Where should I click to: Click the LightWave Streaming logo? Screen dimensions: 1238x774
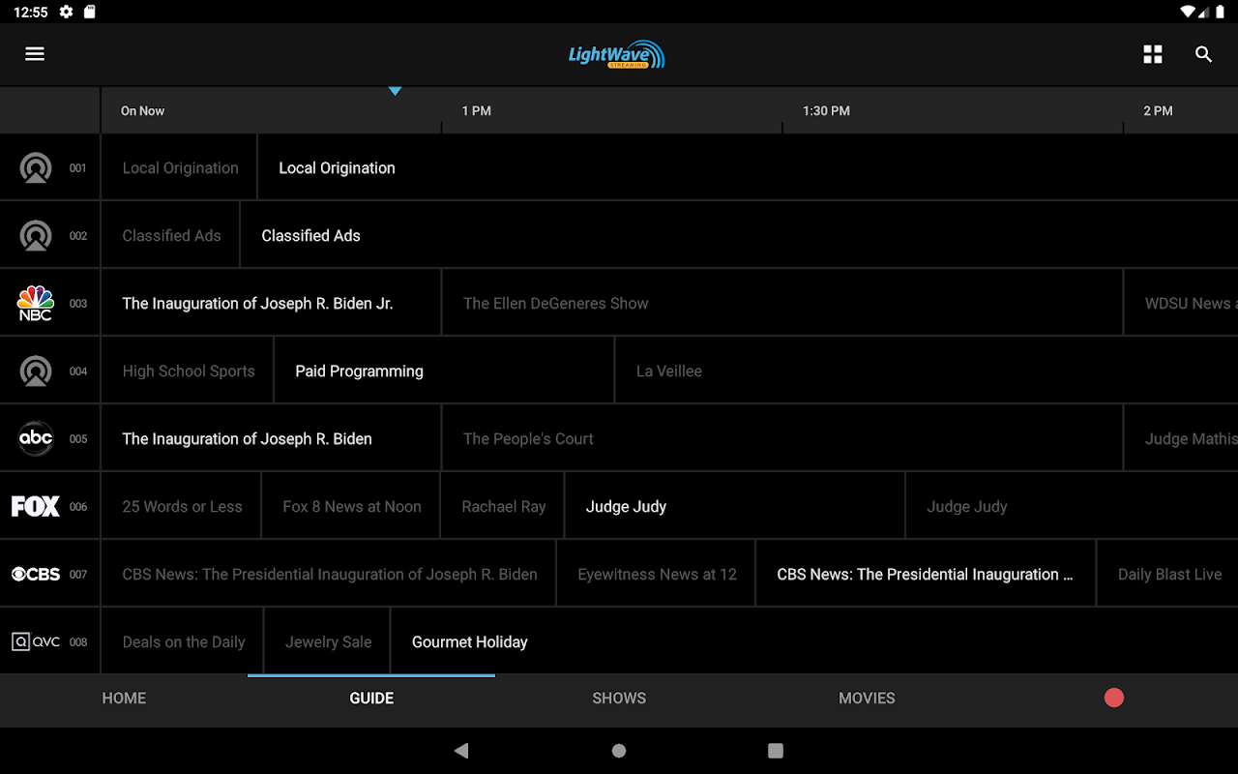617,54
